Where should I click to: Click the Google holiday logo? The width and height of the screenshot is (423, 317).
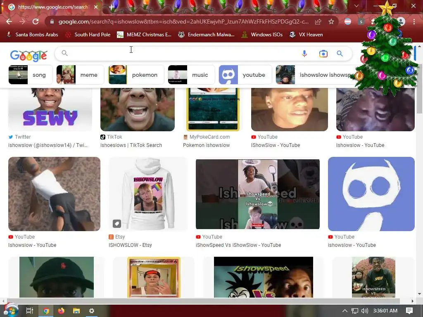click(x=29, y=56)
